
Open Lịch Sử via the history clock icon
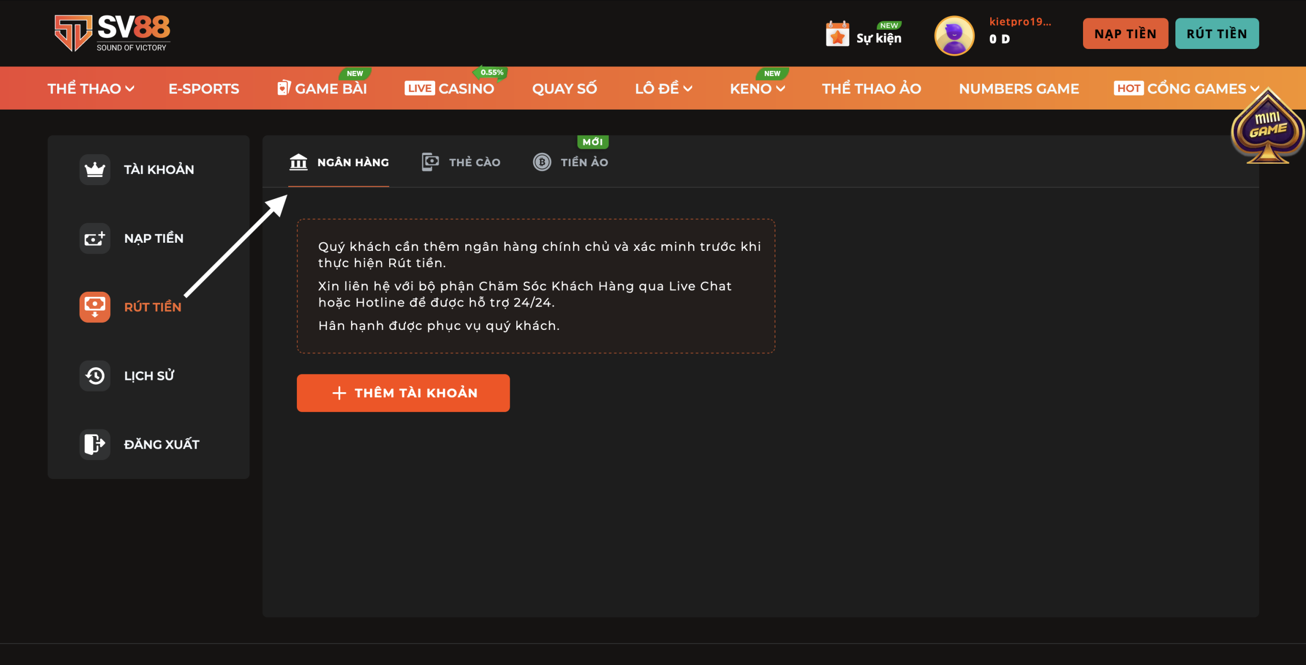click(x=95, y=376)
